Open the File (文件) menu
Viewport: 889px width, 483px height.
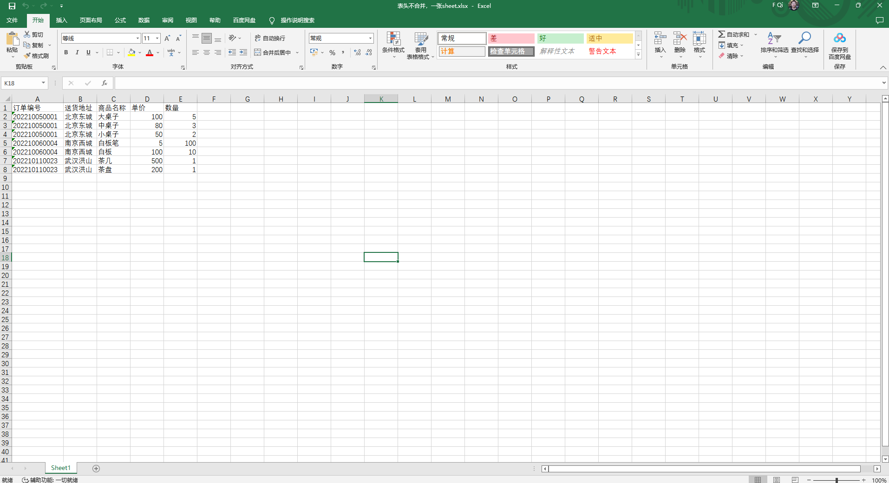12,20
